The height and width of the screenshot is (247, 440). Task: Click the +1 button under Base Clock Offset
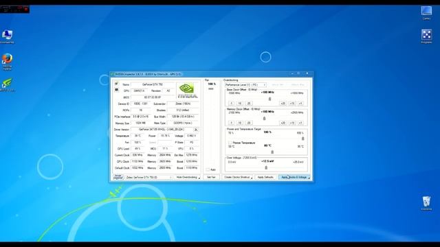tap(300, 104)
